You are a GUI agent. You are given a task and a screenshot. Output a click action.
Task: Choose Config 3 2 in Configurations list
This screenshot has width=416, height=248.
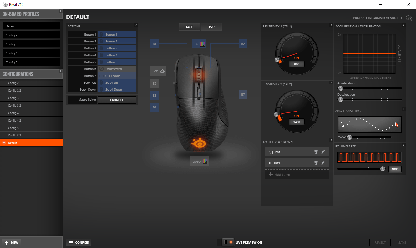(31, 105)
